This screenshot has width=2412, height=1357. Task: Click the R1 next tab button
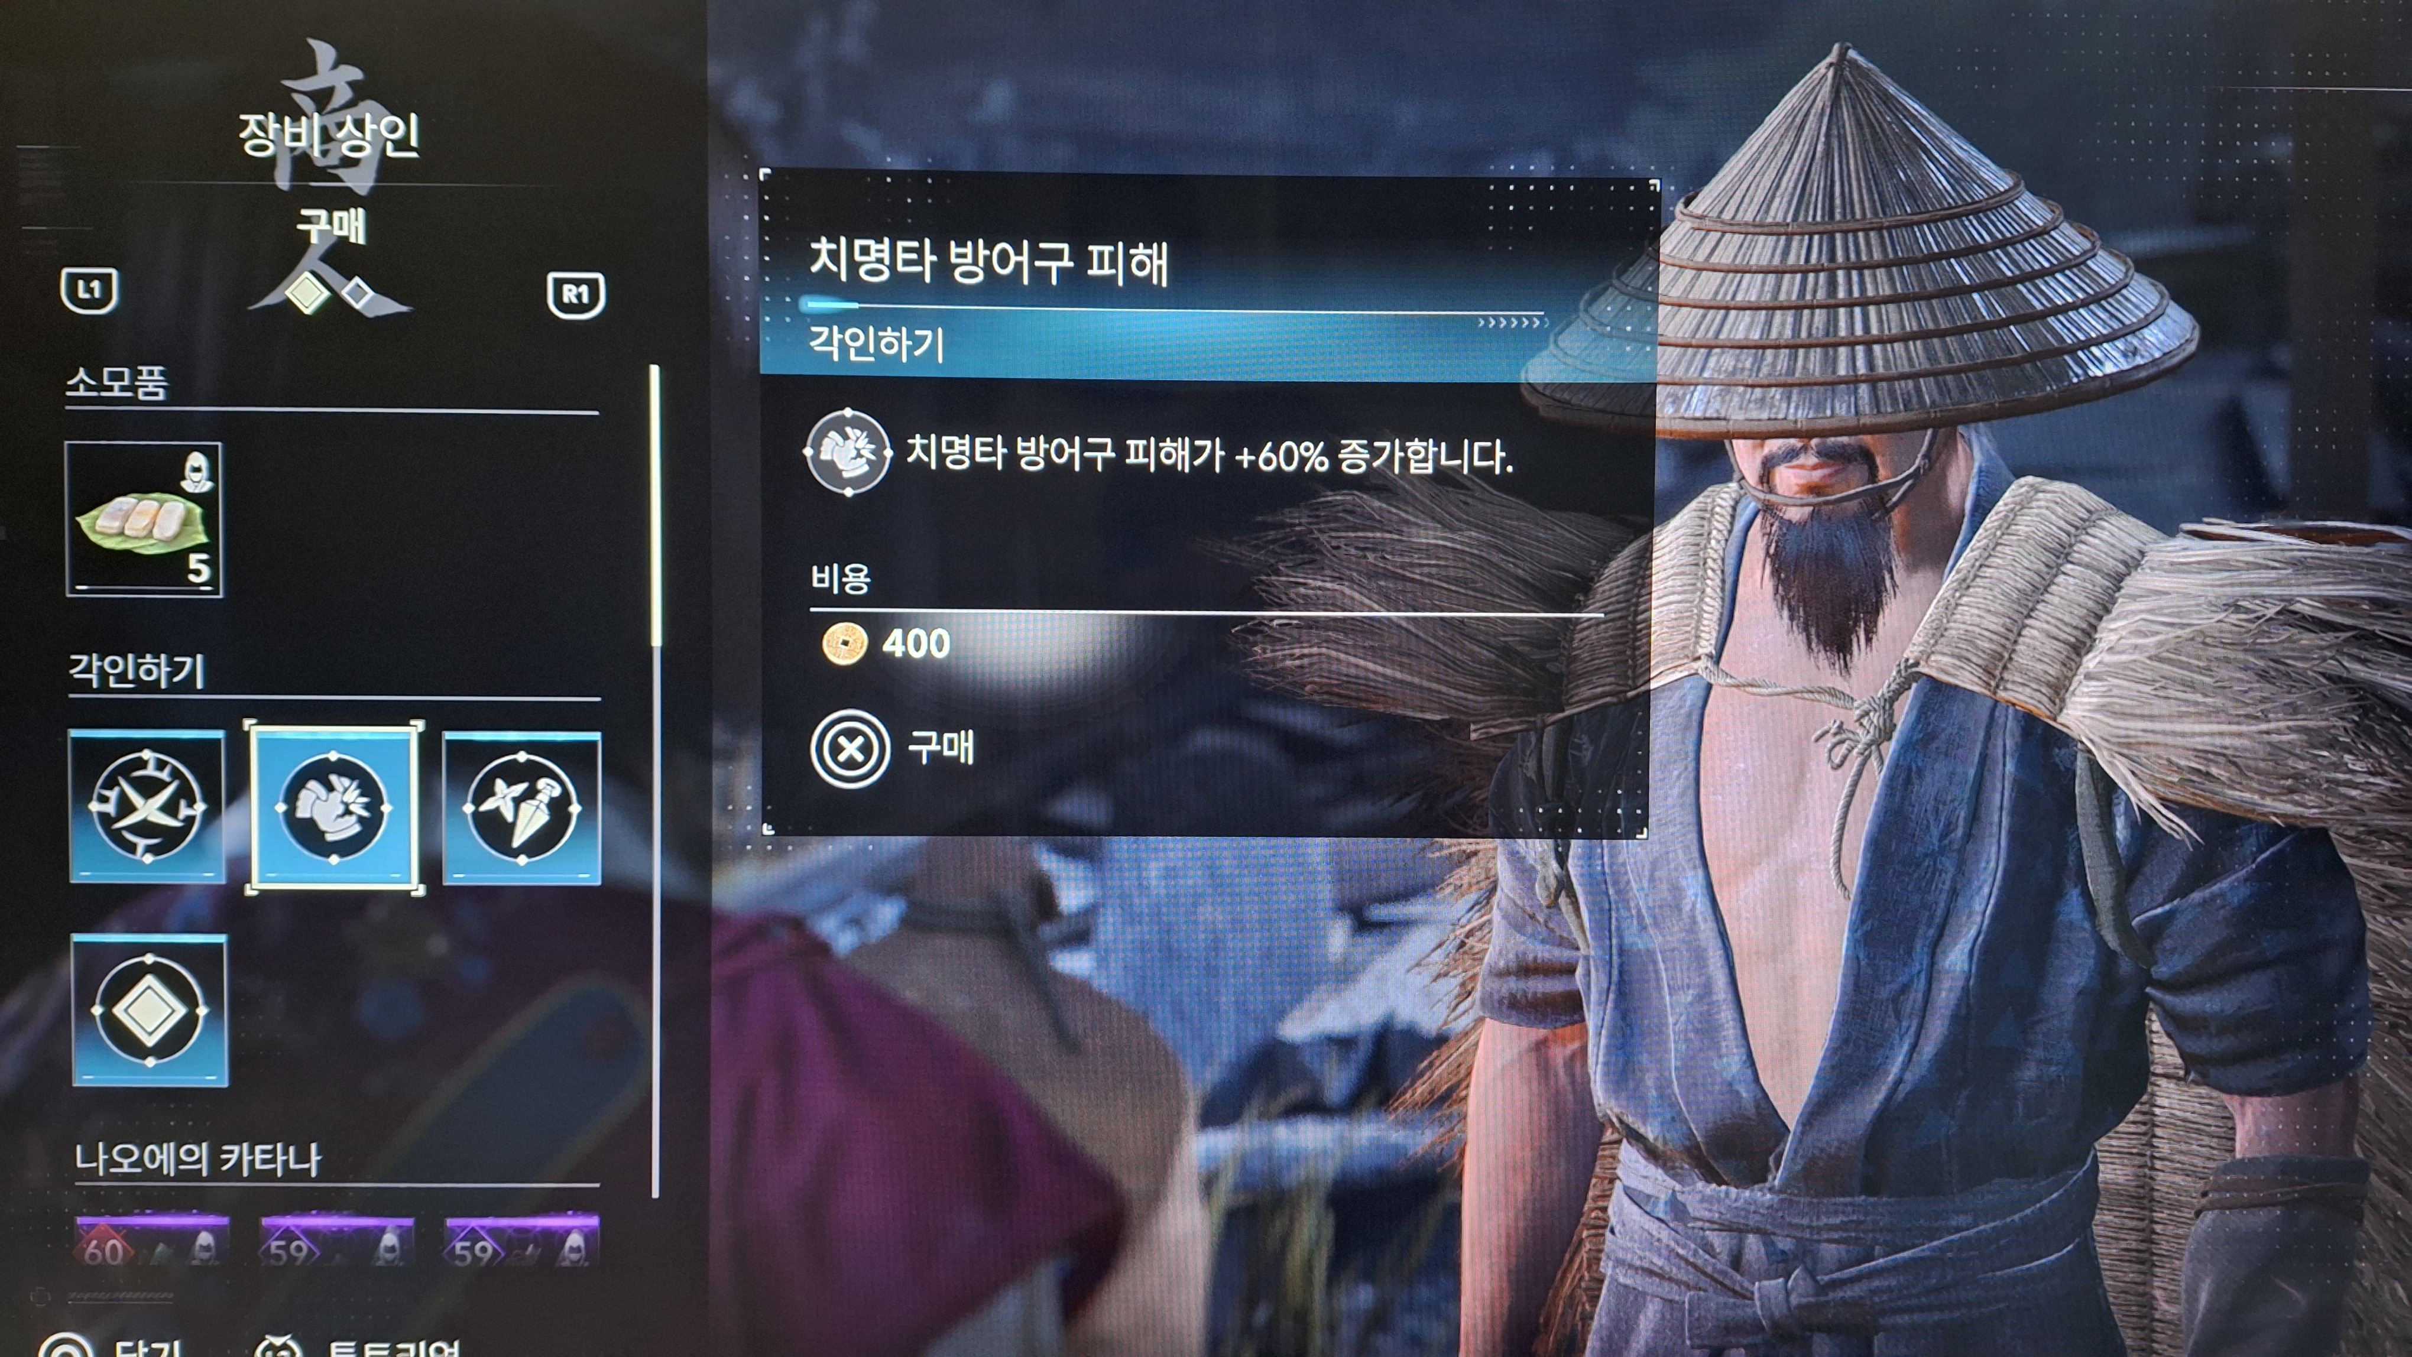click(x=576, y=296)
